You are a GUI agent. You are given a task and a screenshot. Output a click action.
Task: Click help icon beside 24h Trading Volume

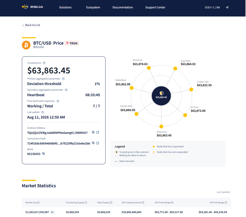pos(143,203)
